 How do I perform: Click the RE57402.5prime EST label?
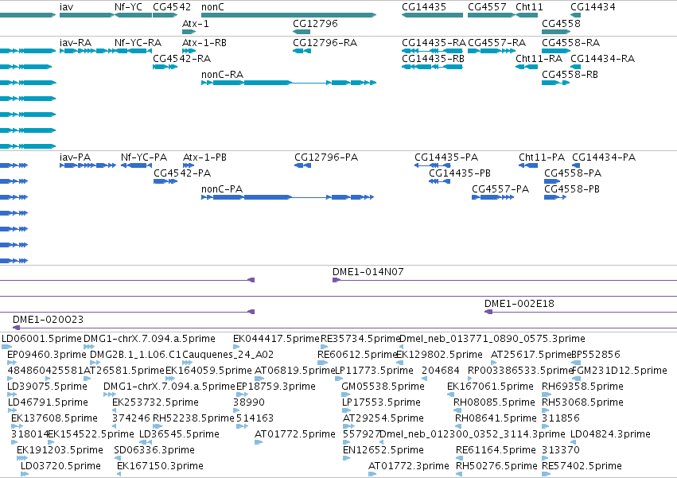coord(582,466)
